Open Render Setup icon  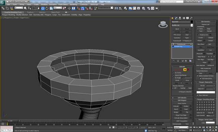[x=148, y=8]
